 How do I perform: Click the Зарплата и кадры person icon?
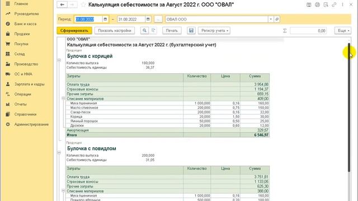(x=8, y=84)
